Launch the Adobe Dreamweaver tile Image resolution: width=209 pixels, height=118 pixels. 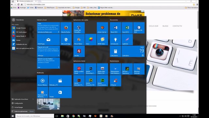(102, 81)
